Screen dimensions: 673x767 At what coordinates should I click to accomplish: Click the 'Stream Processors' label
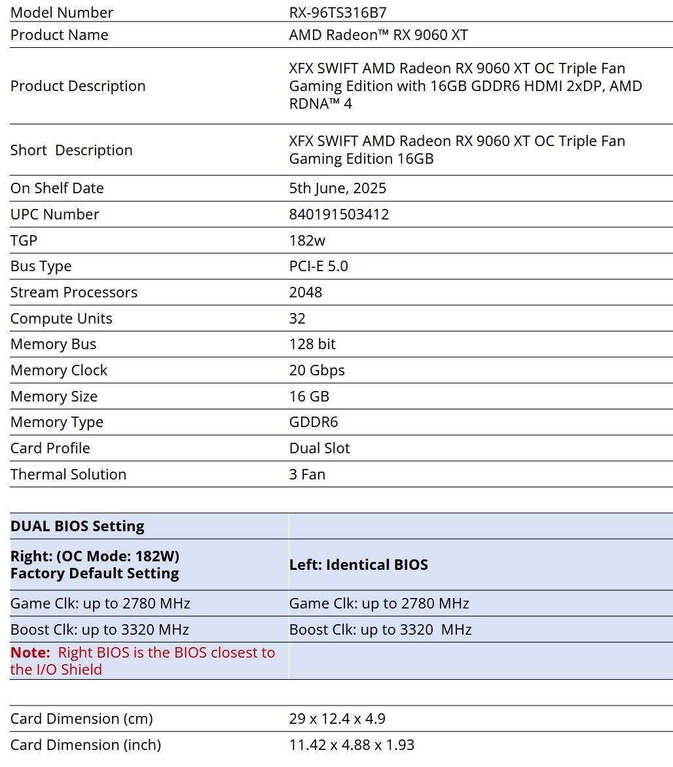74,292
